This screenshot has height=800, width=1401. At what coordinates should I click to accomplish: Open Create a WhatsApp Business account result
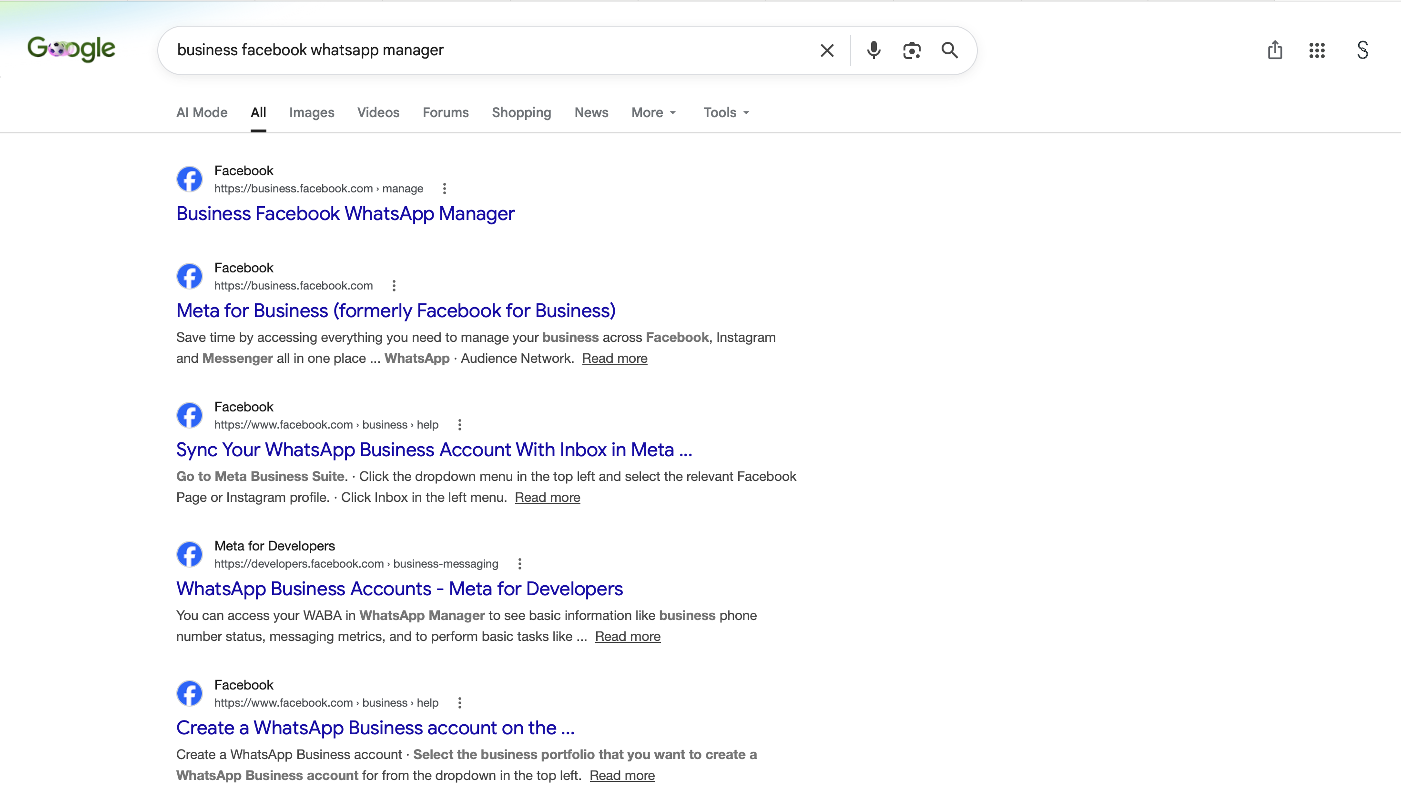coord(375,728)
